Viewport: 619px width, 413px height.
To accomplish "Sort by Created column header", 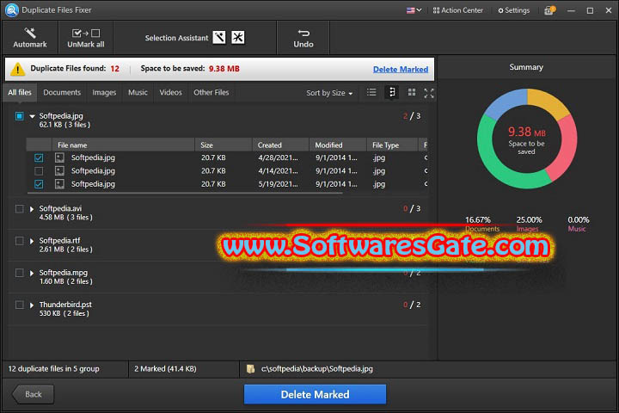I will pyautogui.click(x=280, y=145).
